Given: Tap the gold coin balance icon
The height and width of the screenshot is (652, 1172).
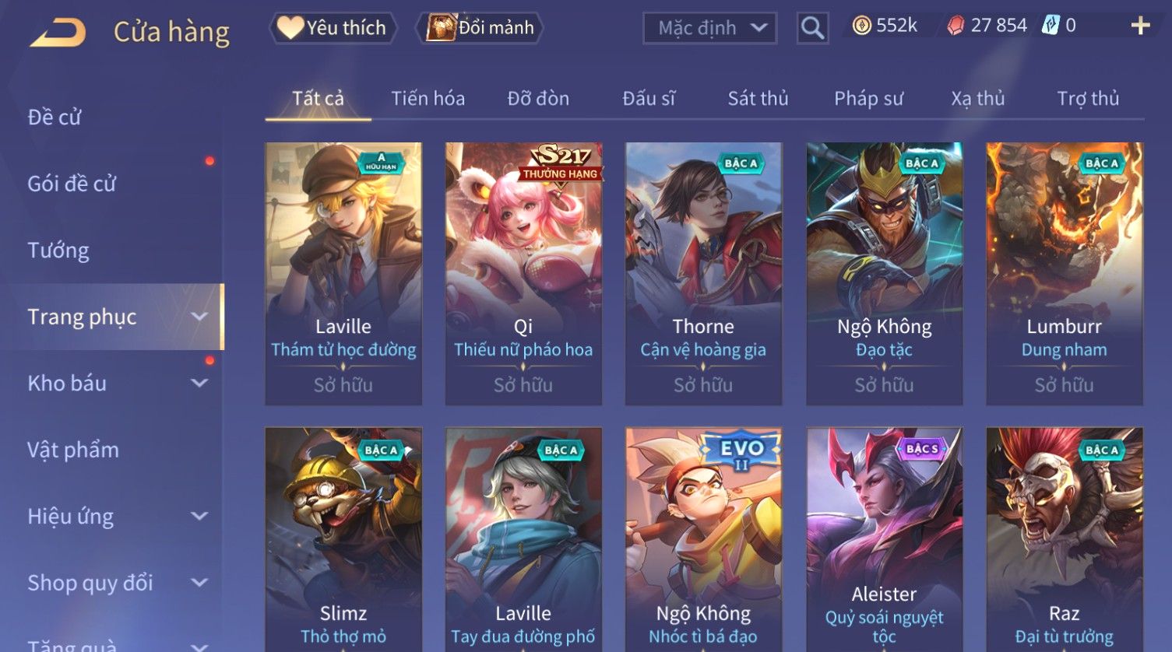Looking at the screenshot, I should [x=861, y=26].
